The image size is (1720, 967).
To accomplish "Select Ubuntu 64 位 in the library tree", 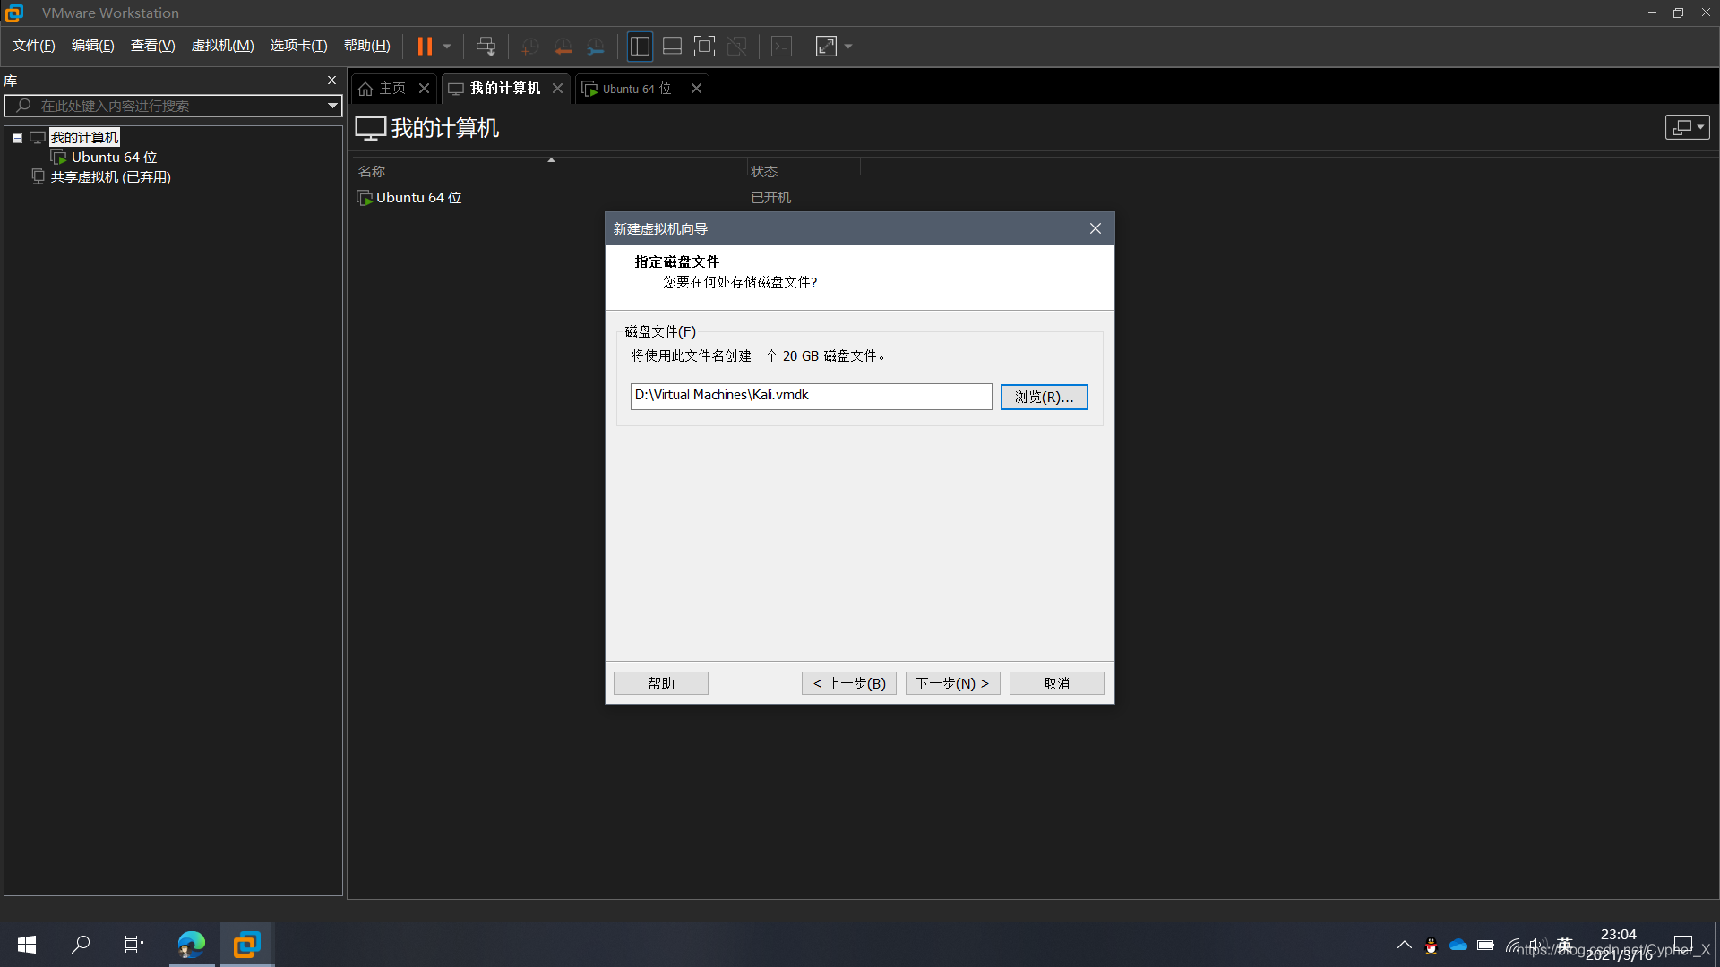I will click(114, 158).
